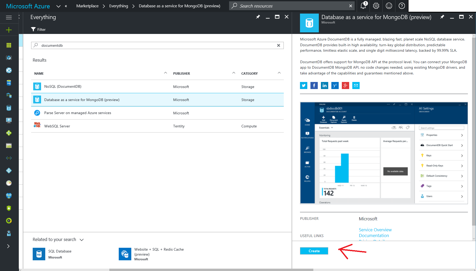Click Microsoft Azure logo text
This screenshot has width=476, height=271.
[28, 6]
